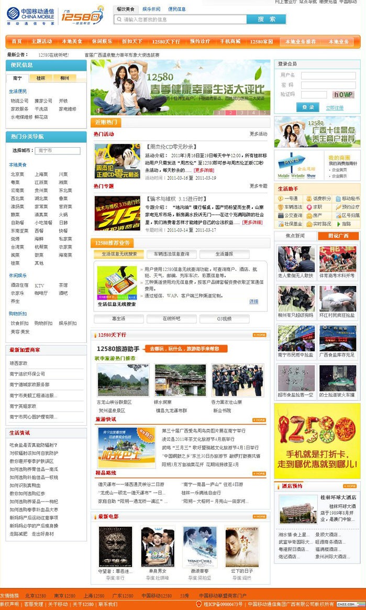
Task: Click the 一号通 icon in 生活助手
Action: [280, 199]
